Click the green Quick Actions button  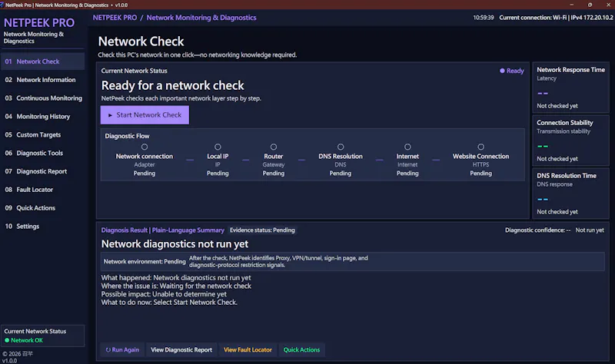pos(301,349)
